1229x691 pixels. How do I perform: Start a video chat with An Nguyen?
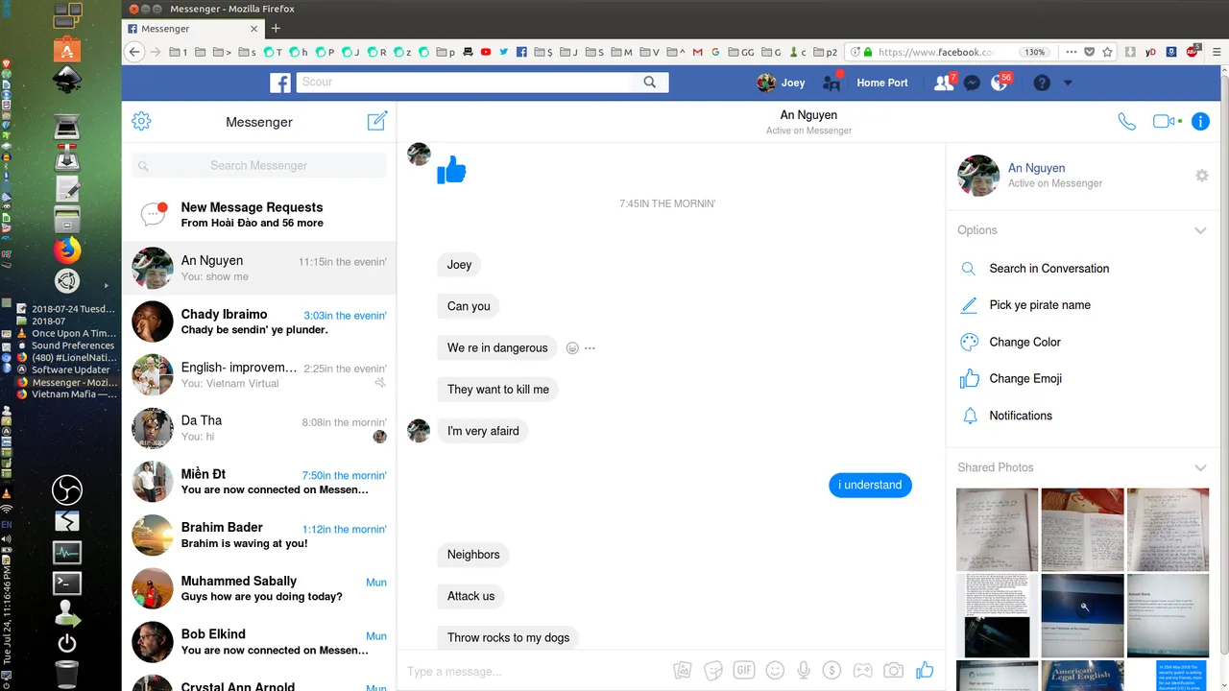click(1165, 122)
